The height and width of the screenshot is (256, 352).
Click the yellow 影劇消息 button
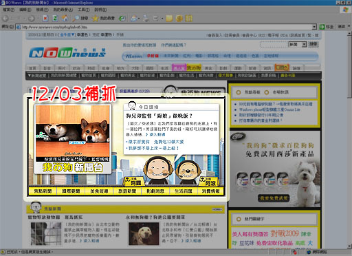point(155,191)
